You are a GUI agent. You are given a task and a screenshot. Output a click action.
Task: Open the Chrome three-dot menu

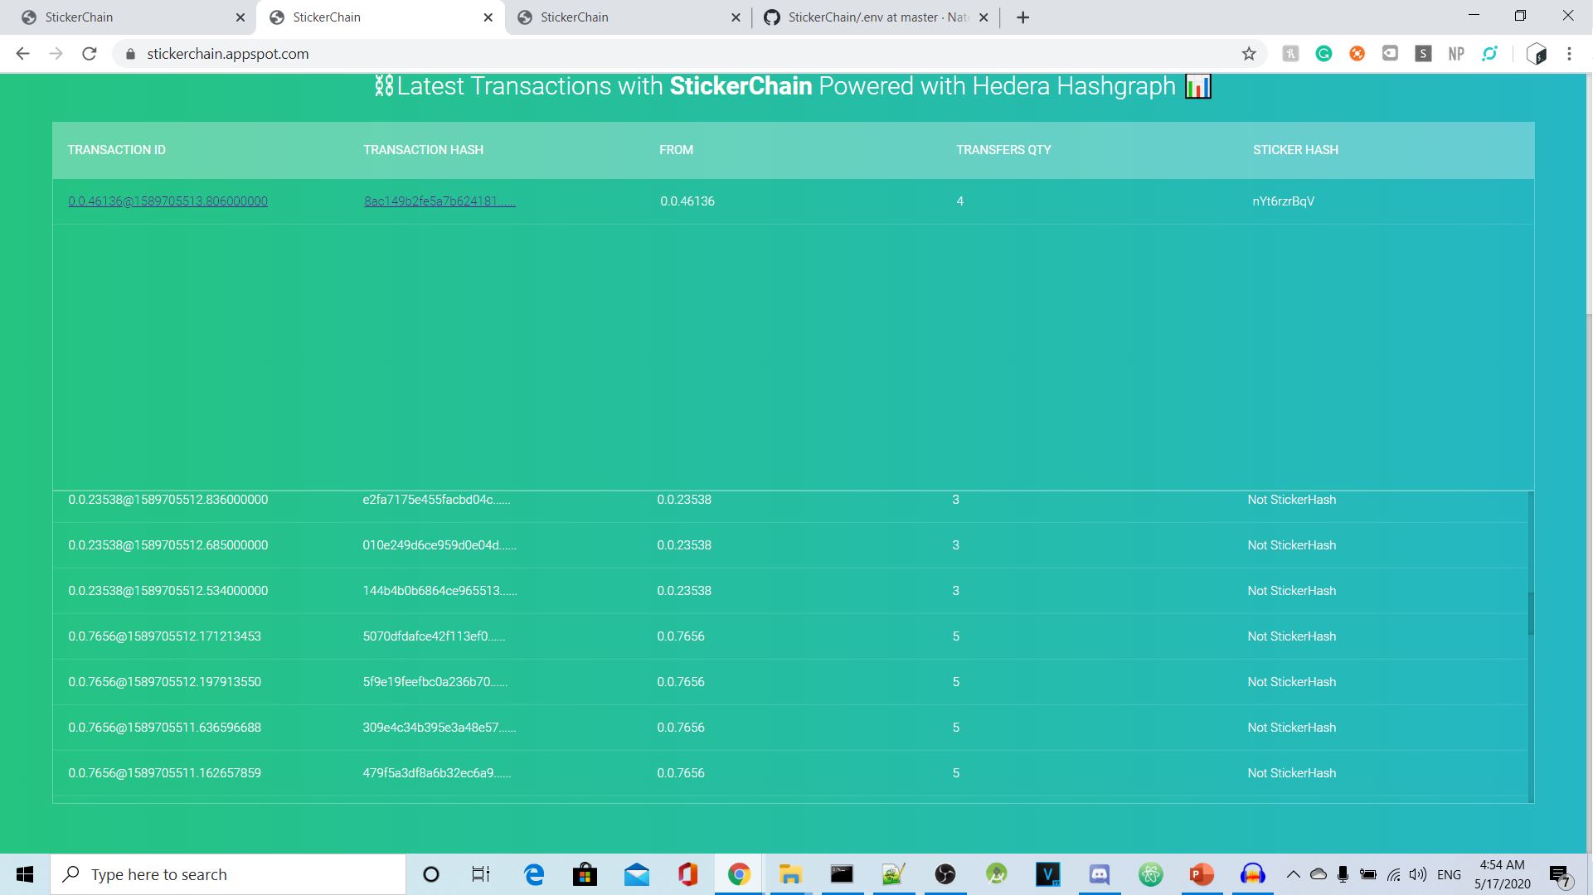pos(1569,54)
